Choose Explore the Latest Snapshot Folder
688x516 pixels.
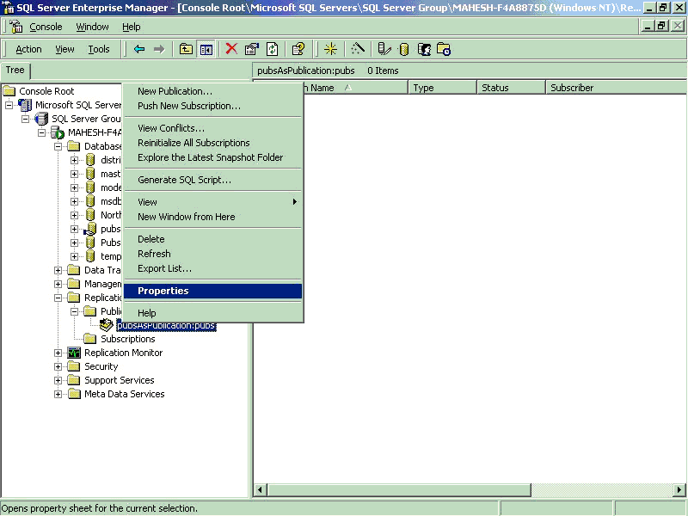click(x=212, y=157)
